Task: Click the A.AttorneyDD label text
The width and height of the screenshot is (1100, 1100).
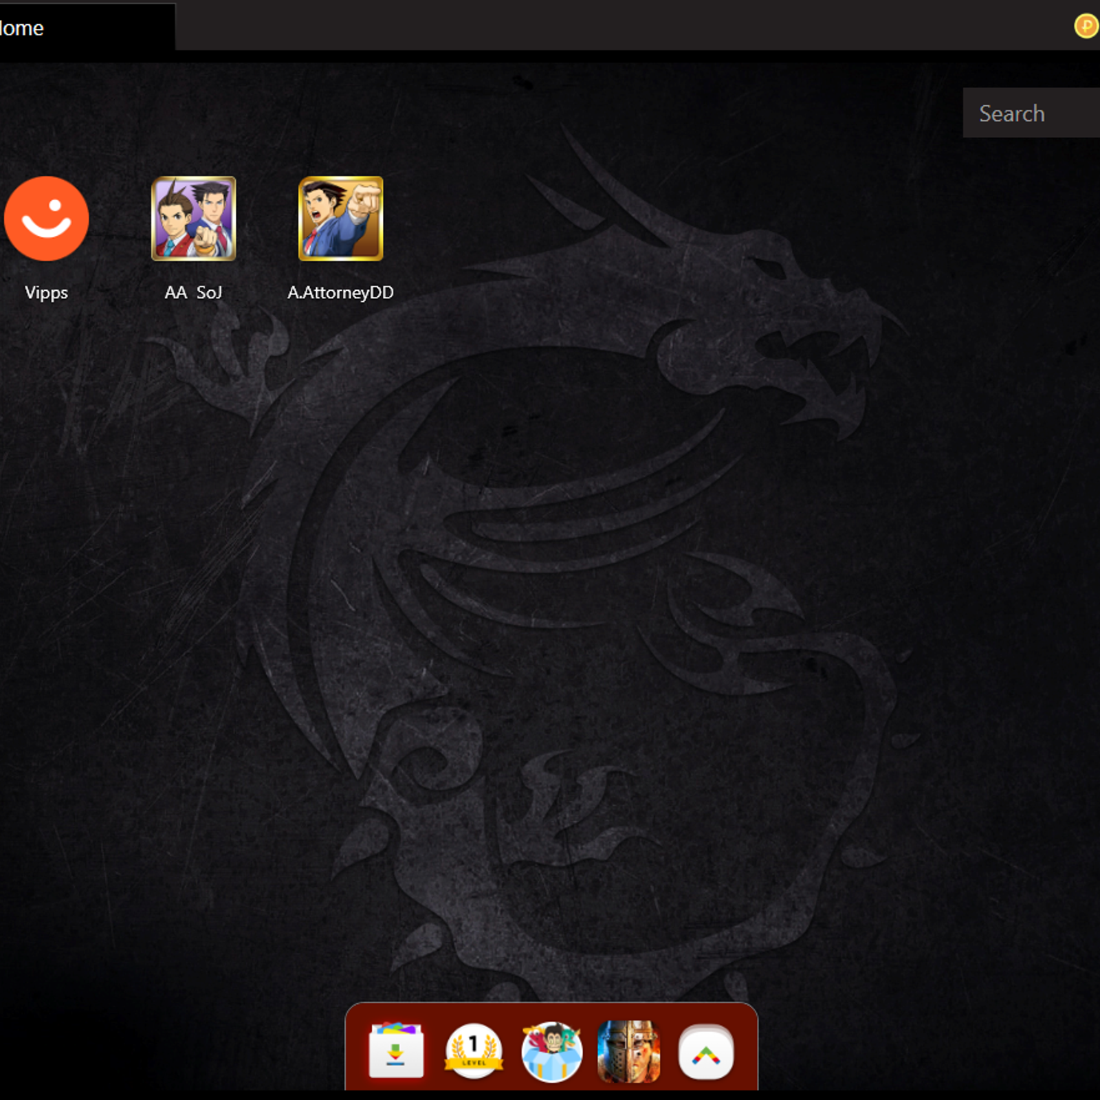Action: [340, 292]
